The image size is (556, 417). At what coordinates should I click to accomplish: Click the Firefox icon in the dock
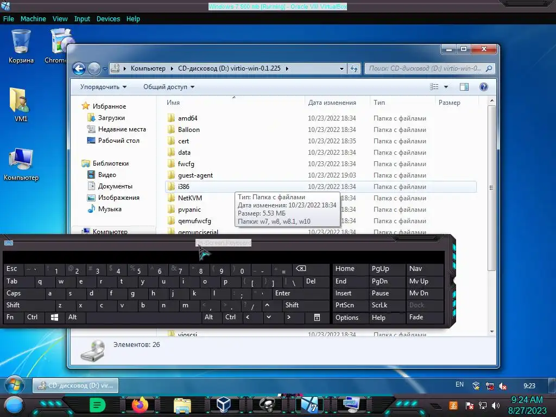pyautogui.click(x=140, y=405)
